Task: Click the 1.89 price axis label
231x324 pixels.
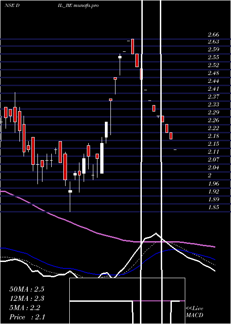Action: (x=213, y=199)
